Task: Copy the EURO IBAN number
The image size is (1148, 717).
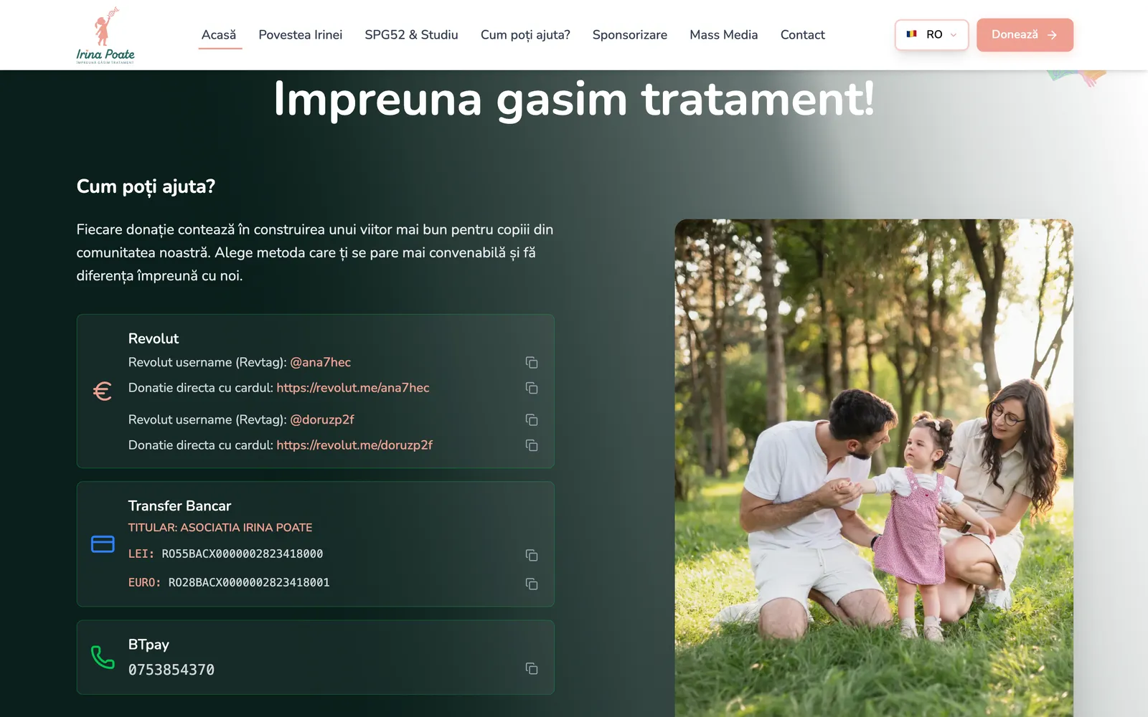Action: pos(532,584)
